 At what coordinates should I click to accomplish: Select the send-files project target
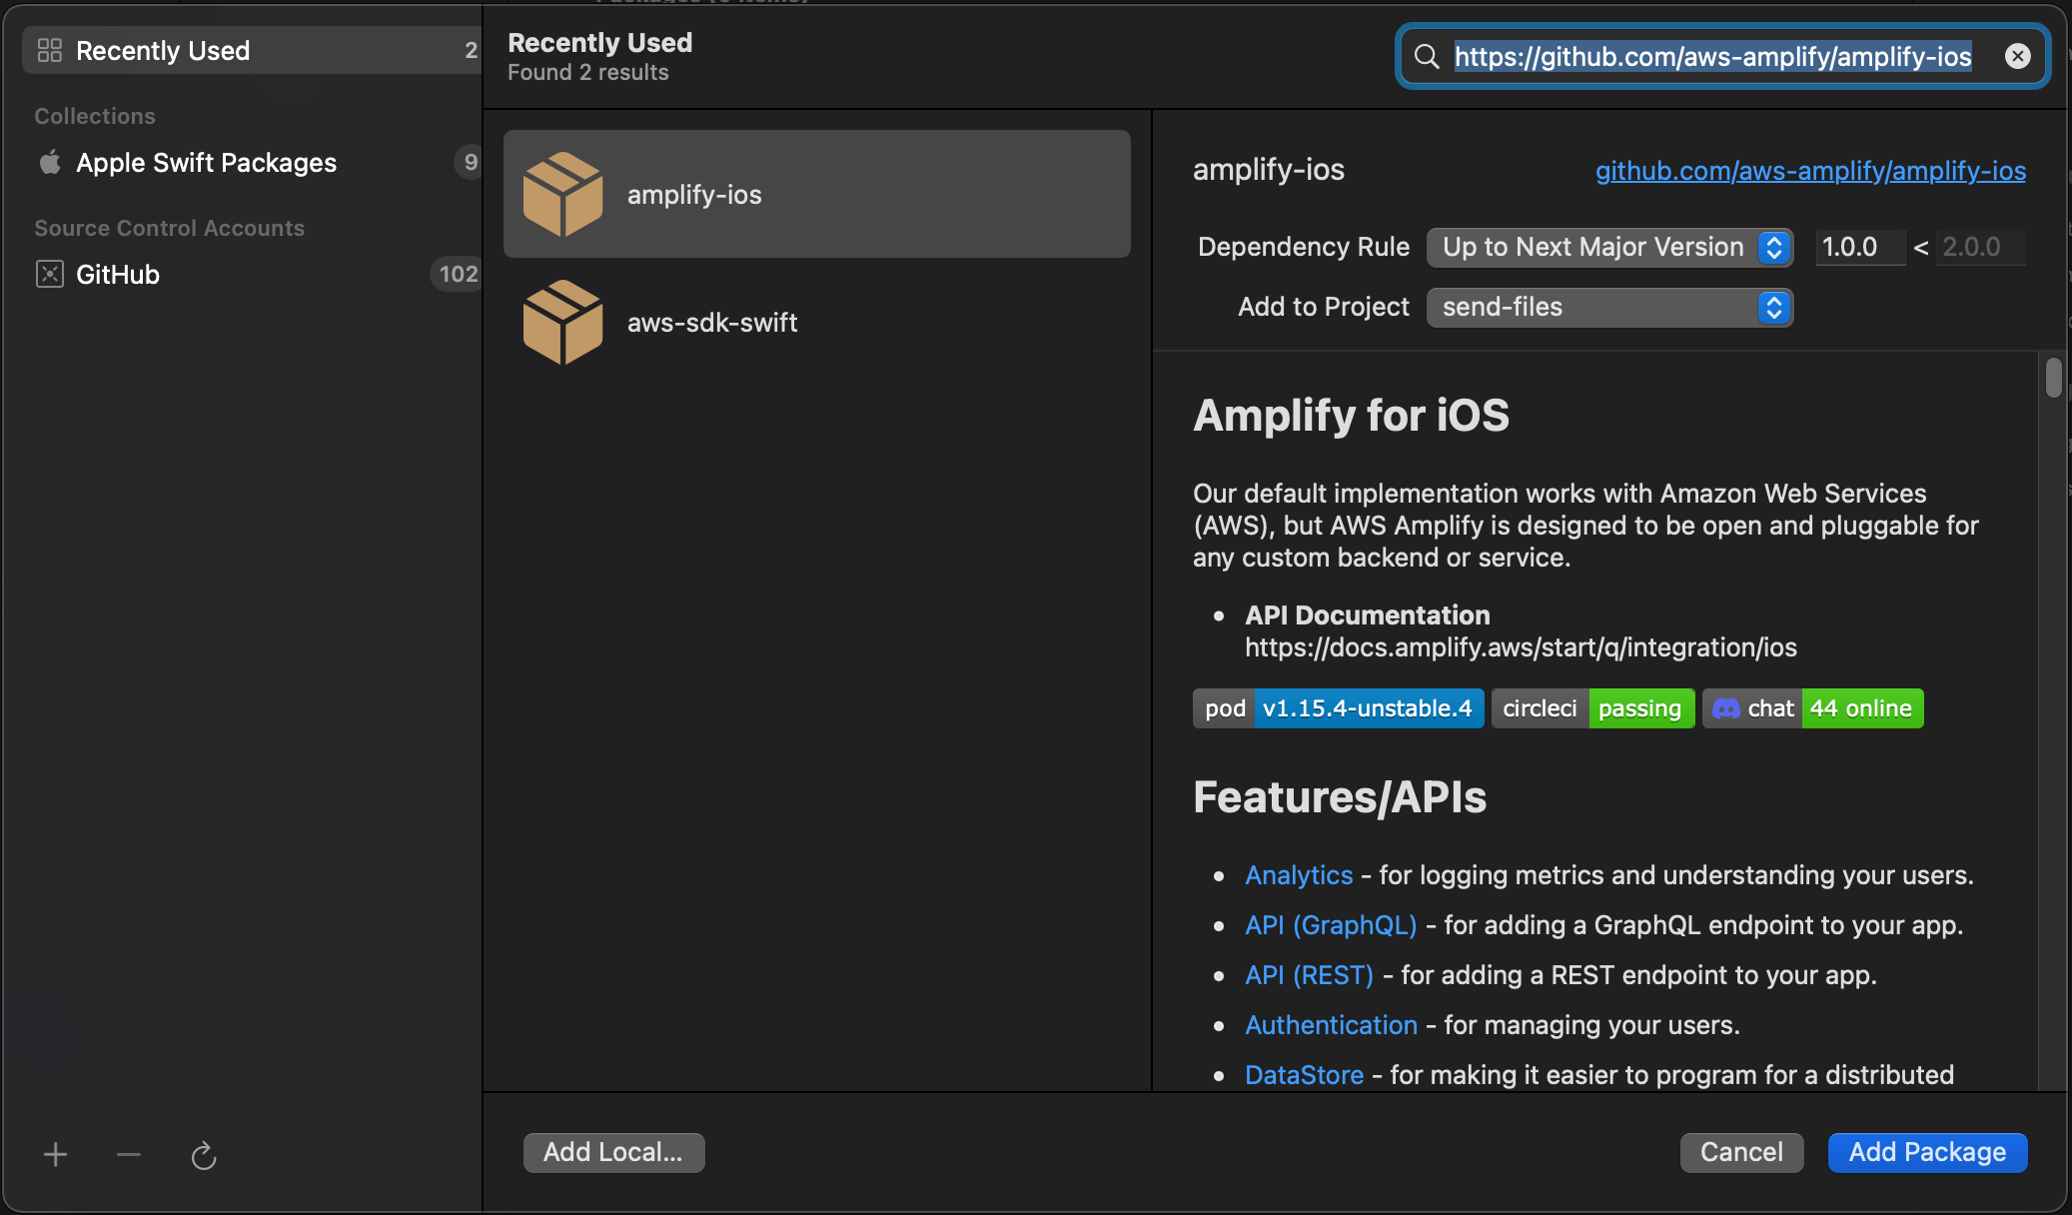point(1609,305)
